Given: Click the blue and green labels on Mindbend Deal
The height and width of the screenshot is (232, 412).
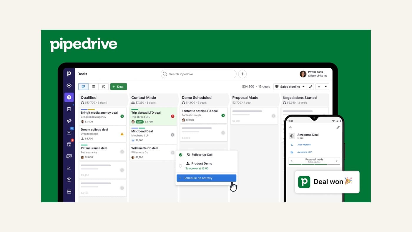Looking at the screenshot, I should [138, 128].
